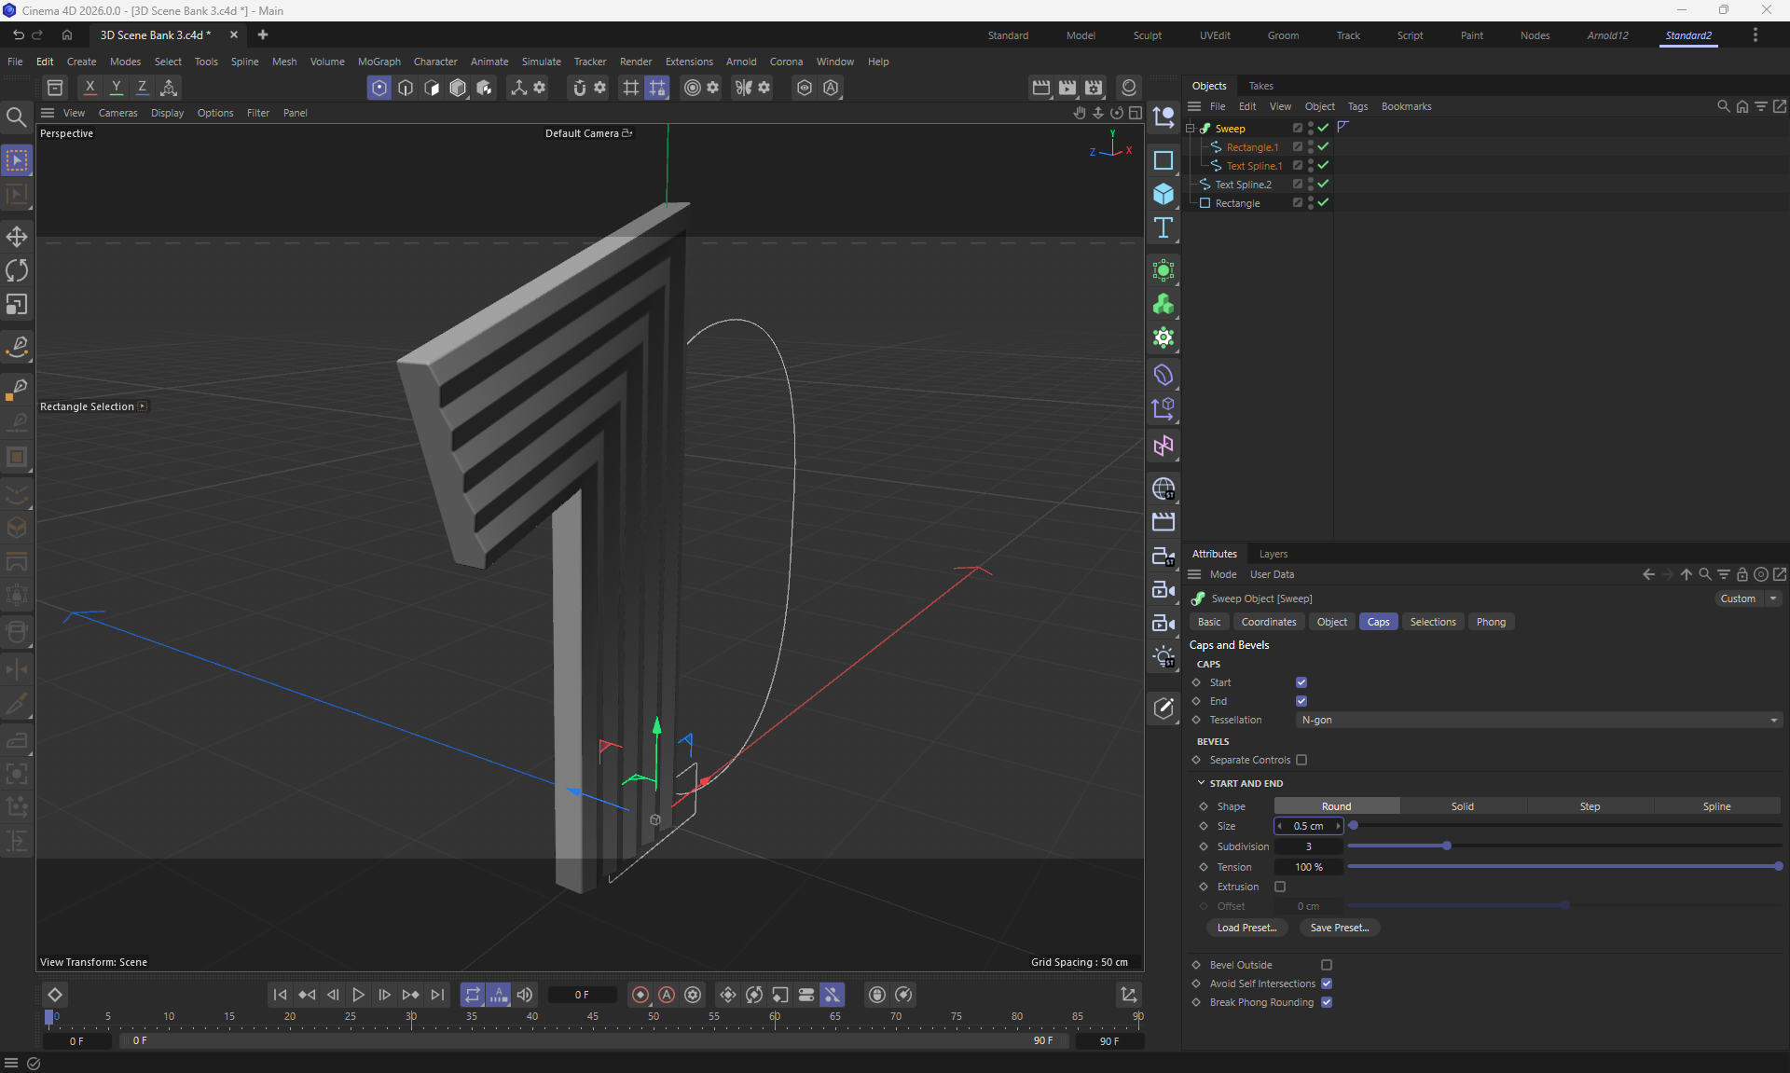Screen dimensions: 1790x1073
Task: Select the Scale tool icon
Action: pyautogui.click(x=17, y=305)
